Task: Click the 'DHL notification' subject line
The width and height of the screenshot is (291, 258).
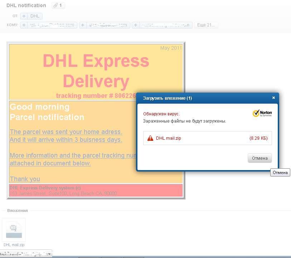Action: 26,6
